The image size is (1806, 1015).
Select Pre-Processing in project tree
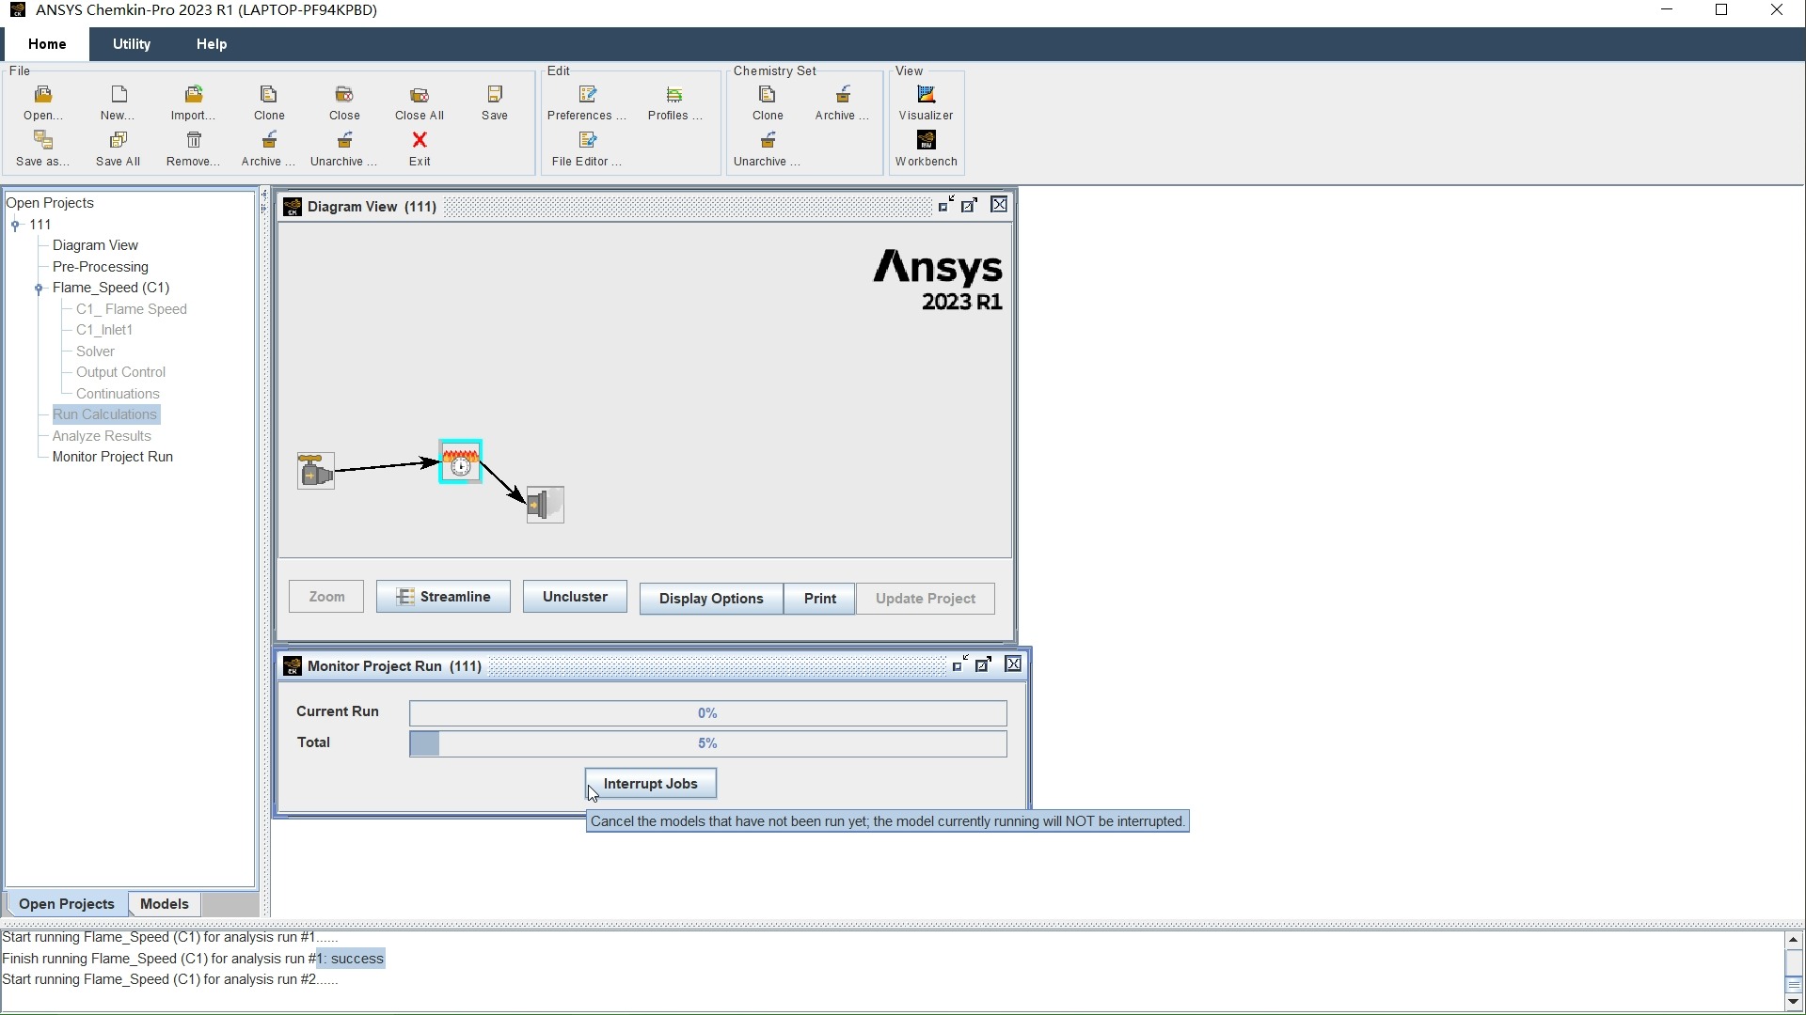[x=101, y=267]
